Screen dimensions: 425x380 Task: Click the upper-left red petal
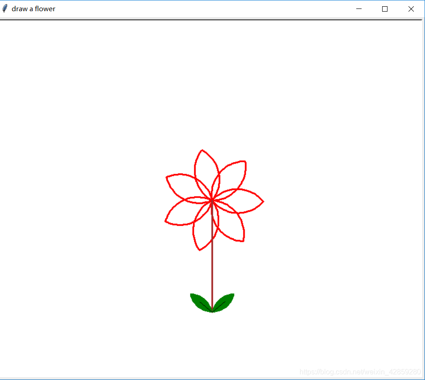(x=183, y=186)
